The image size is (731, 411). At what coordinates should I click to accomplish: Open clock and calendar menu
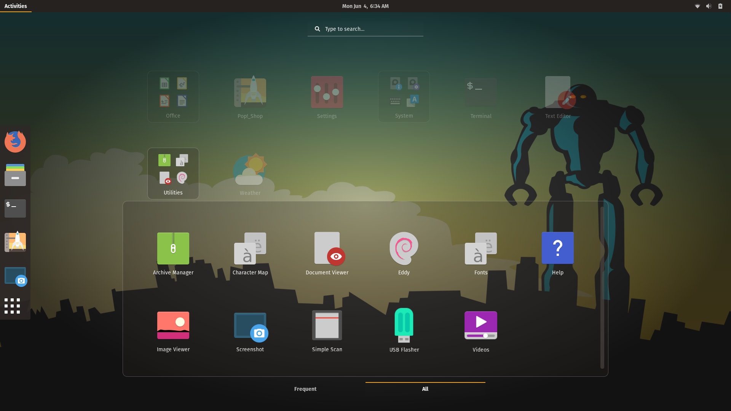(365, 6)
